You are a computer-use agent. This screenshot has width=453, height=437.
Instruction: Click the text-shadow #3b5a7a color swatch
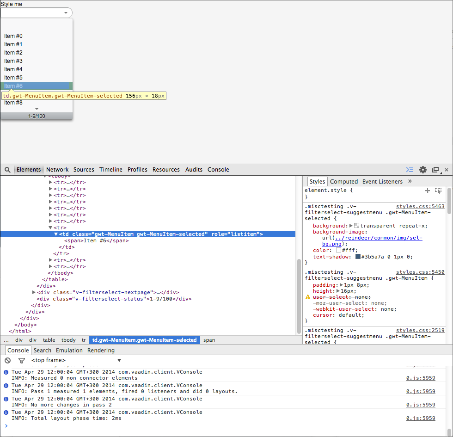click(358, 257)
